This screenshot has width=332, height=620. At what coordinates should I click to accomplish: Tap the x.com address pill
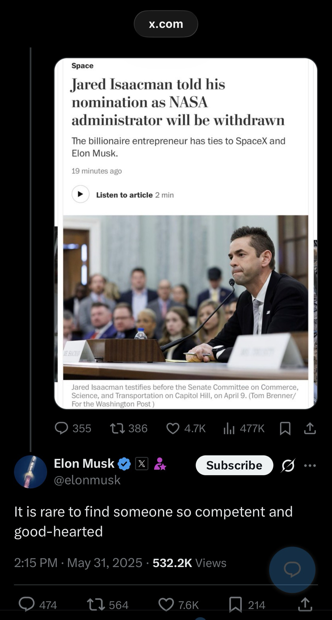(x=166, y=24)
